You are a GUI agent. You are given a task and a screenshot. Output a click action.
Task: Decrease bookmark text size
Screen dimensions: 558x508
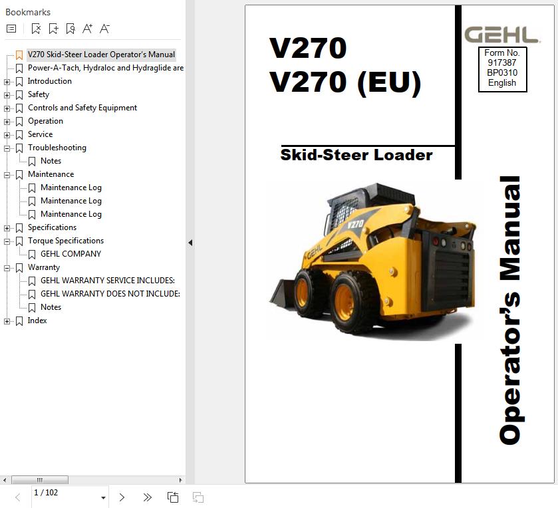[104, 29]
